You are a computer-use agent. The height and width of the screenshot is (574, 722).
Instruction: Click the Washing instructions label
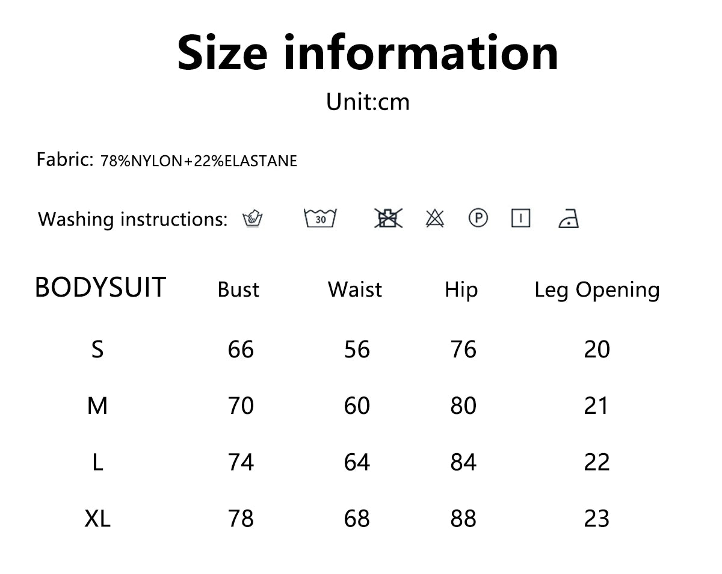tap(133, 219)
